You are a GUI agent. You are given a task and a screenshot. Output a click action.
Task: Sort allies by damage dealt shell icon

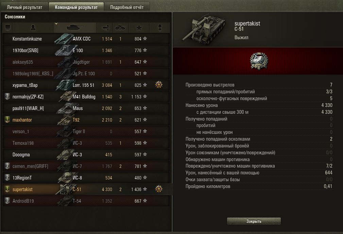tap(105, 27)
